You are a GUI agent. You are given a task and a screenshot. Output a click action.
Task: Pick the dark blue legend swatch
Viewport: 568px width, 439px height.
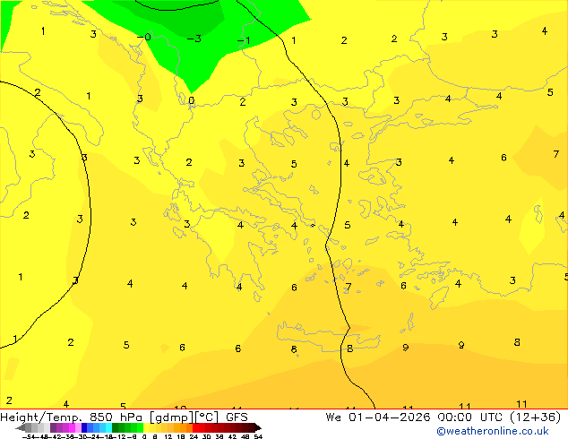point(84,427)
